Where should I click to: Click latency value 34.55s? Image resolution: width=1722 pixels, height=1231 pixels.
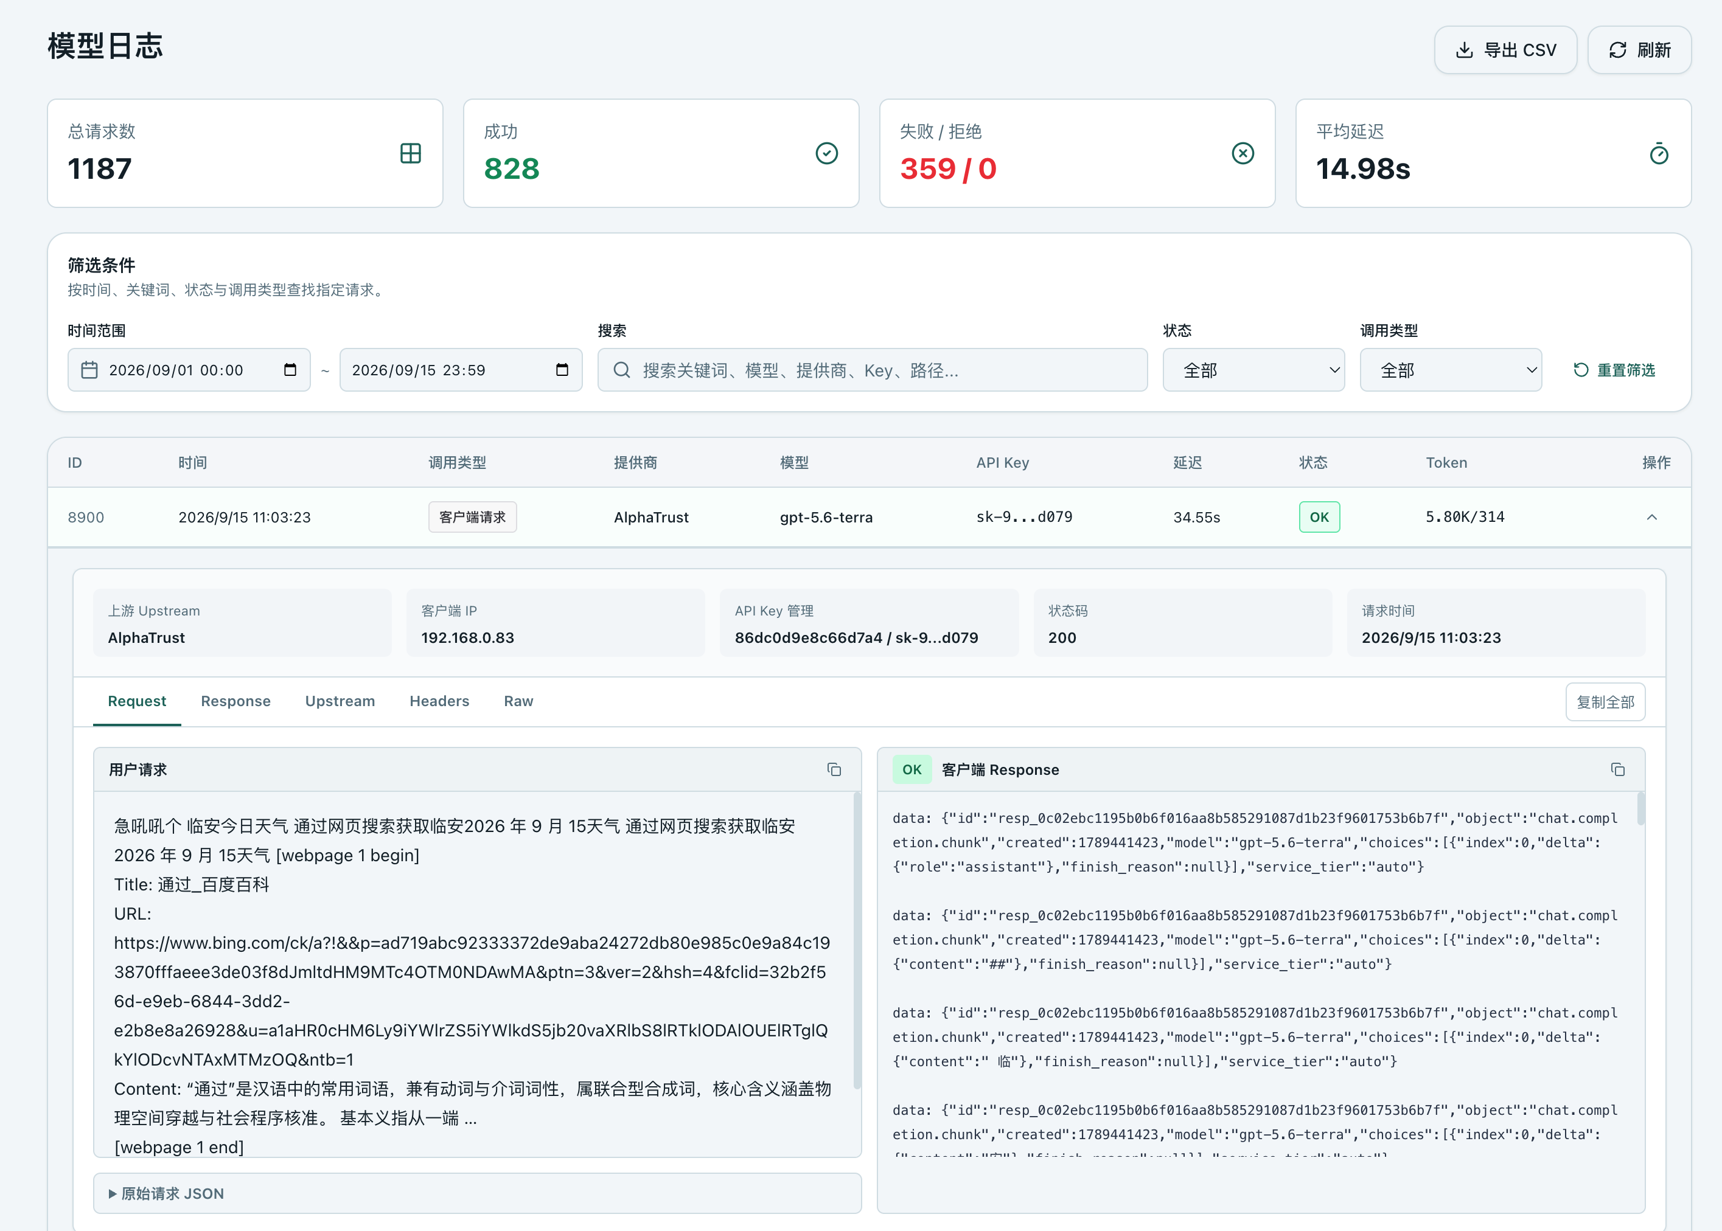[1196, 517]
